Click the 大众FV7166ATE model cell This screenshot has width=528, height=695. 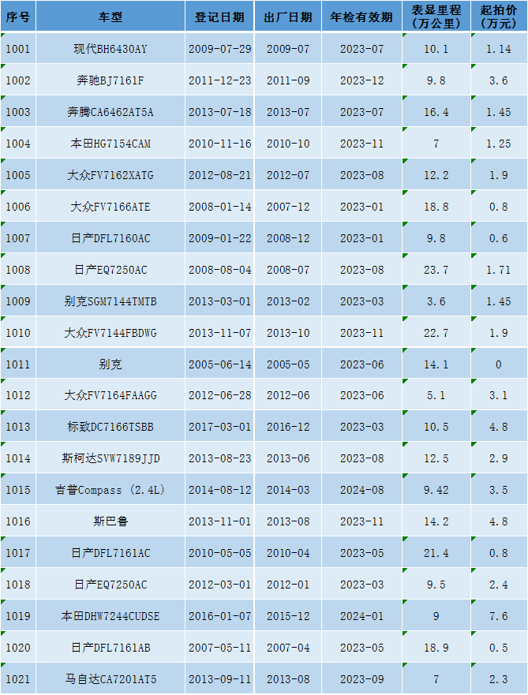110,206
